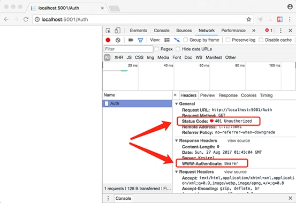Enable Preserve log checkbox
296x203 pixels.
[228, 40]
